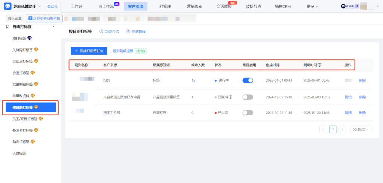Click the 芝麻私域助手 logo icon

[7, 6]
